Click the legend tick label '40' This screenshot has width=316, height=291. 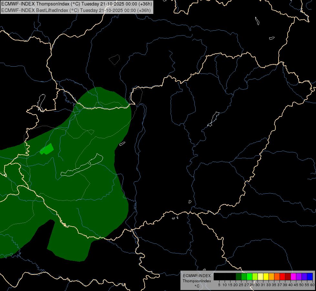pyautogui.click(x=291, y=285)
